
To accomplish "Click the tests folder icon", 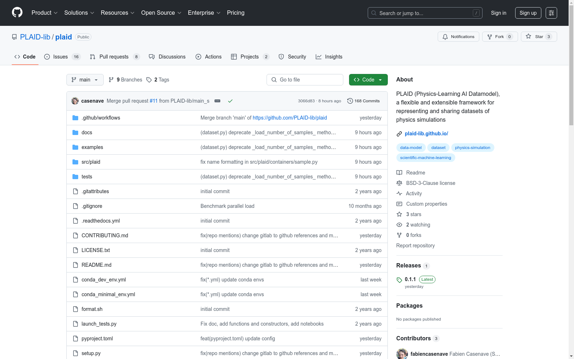I will pyautogui.click(x=75, y=177).
